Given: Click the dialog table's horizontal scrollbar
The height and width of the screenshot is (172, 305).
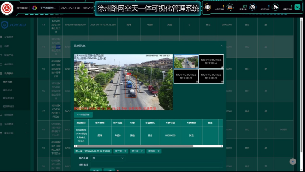Looking at the screenshot, I should pos(135,146).
